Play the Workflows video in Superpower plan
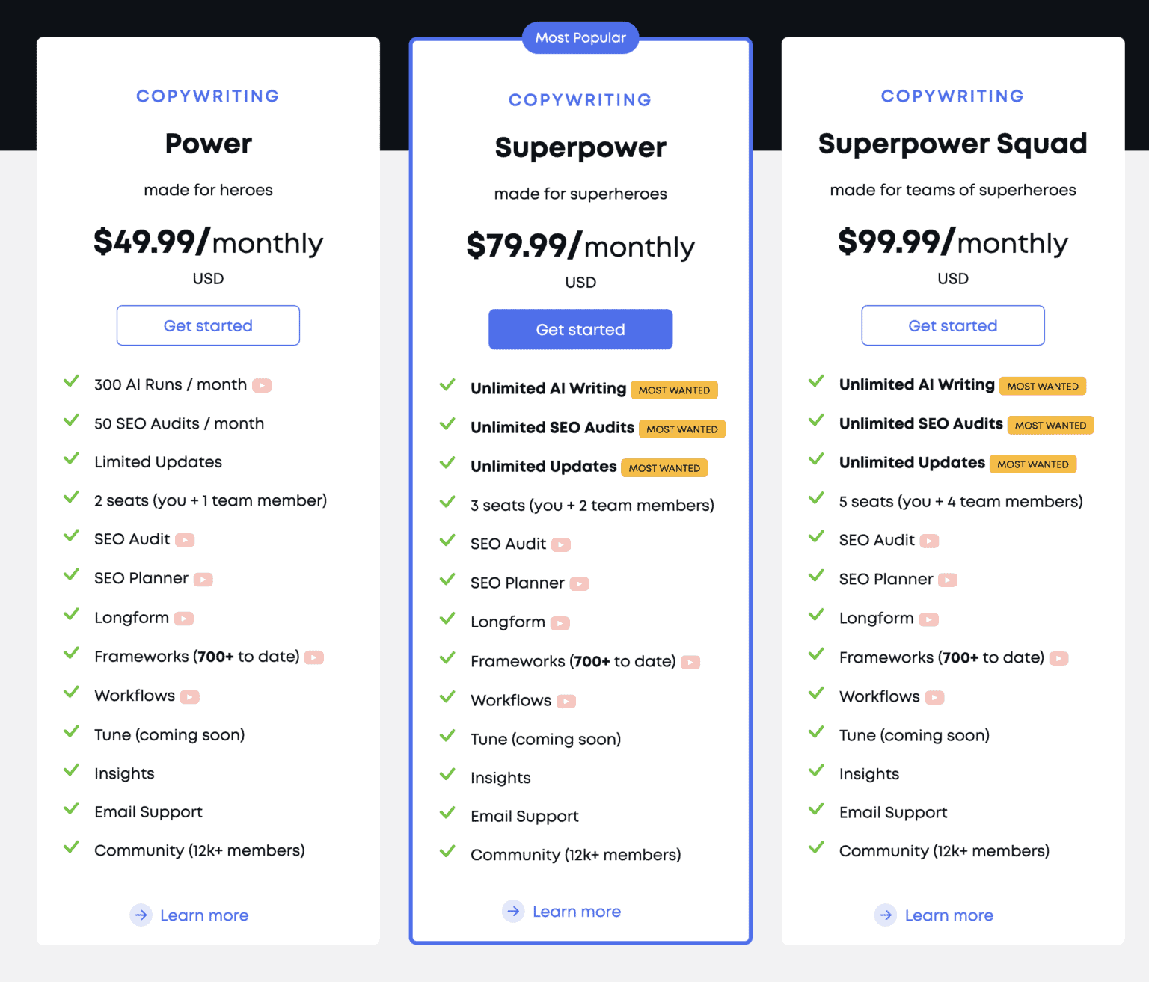The width and height of the screenshot is (1149, 982). click(567, 700)
